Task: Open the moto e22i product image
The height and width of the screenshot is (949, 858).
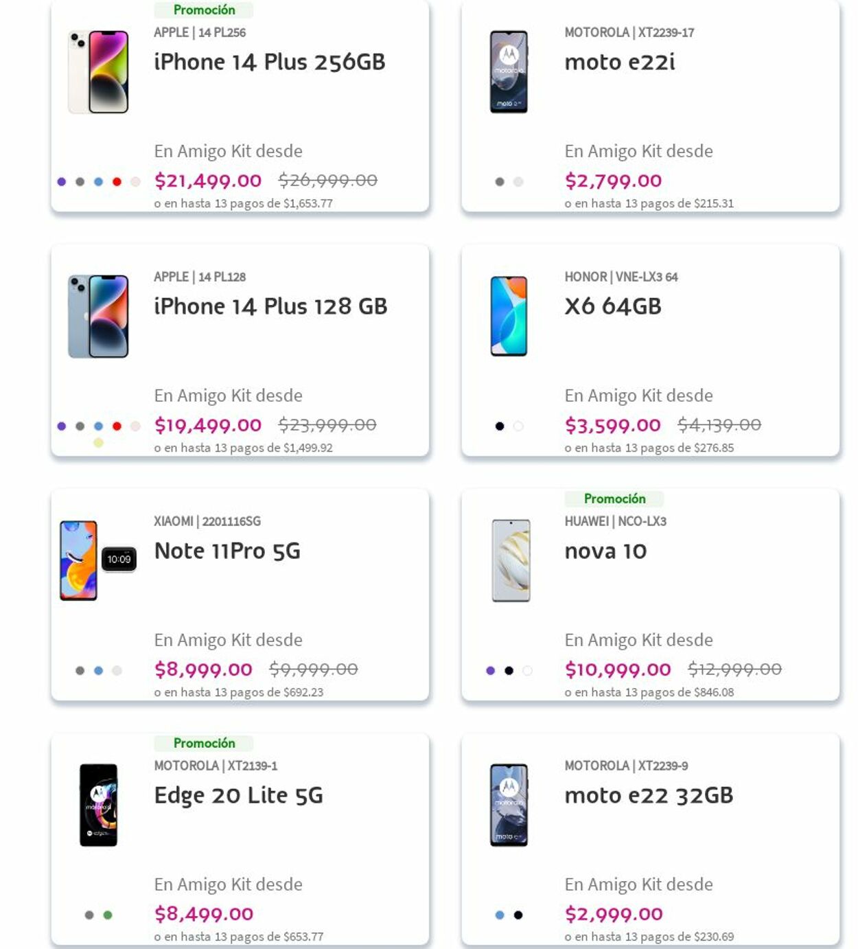Action: pyautogui.click(x=509, y=71)
